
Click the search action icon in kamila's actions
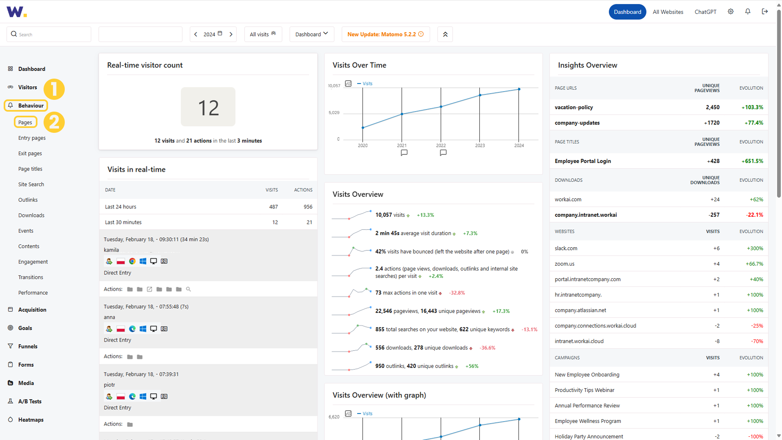[188, 289]
